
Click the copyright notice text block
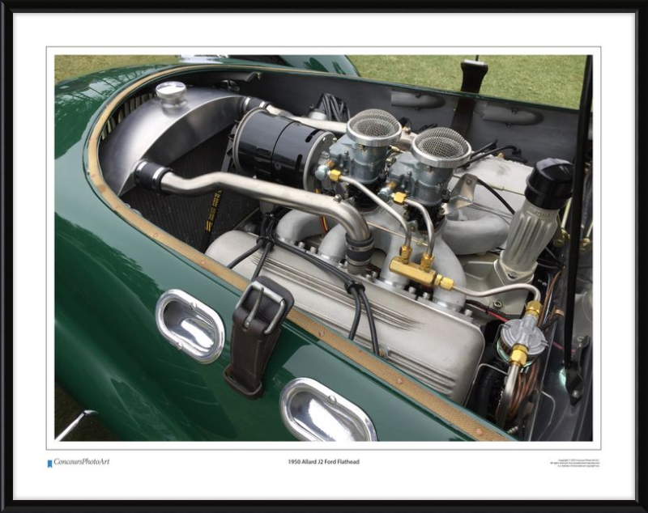573,464
